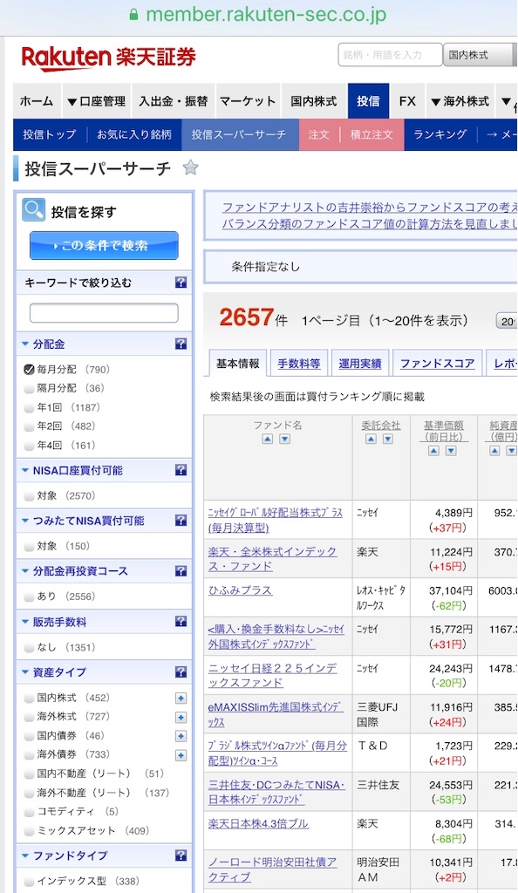Collapse the NISA口座買付可能 filter section
Screen dimensions: 518x893
click(x=25, y=470)
